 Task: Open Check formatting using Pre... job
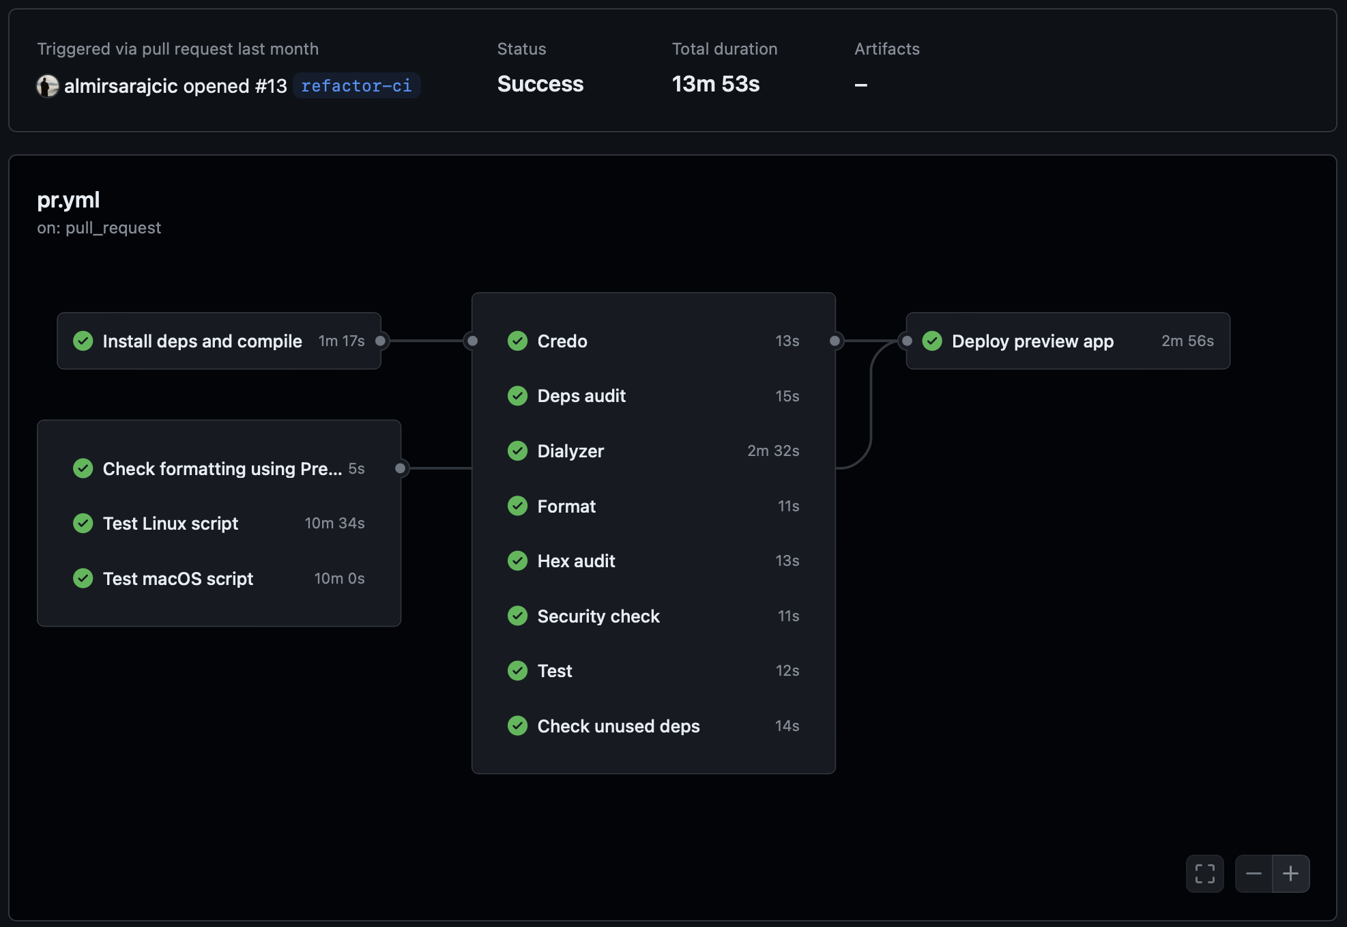point(222,469)
